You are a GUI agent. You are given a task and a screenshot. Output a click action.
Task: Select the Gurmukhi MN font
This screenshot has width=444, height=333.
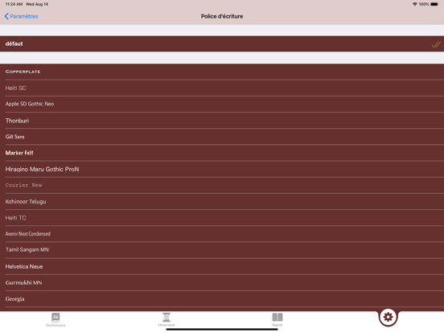222,283
